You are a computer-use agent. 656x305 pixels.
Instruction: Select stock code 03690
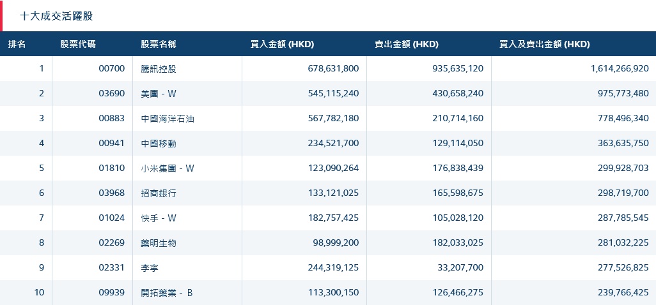(x=112, y=93)
